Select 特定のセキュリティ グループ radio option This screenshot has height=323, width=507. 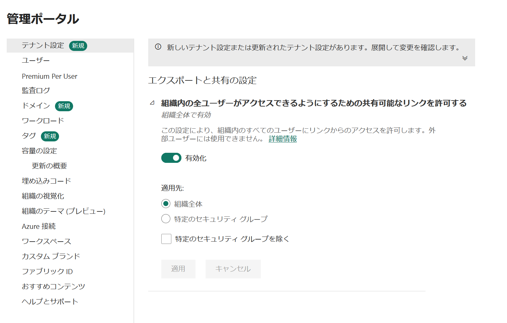coord(166,219)
